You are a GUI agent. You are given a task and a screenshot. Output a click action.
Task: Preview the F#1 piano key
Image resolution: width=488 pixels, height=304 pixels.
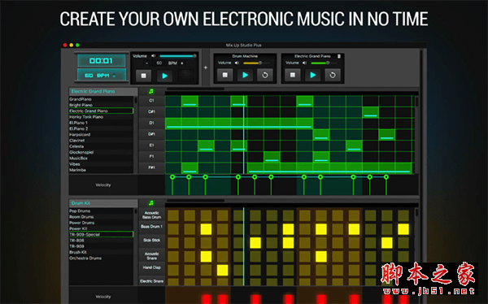(151, 167)
